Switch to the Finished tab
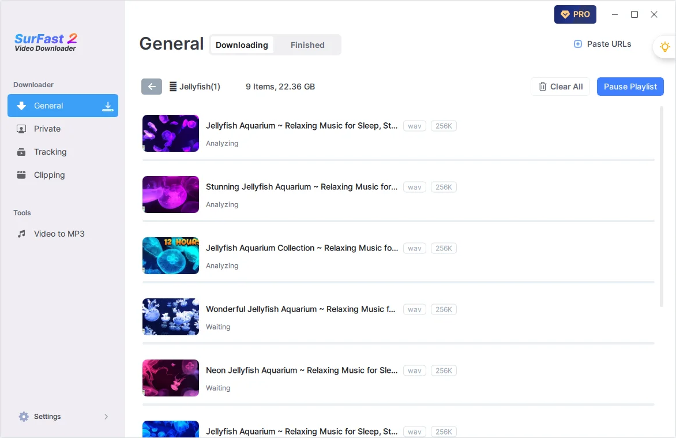This screenshot has width=676, height=438. click(307, 45)
